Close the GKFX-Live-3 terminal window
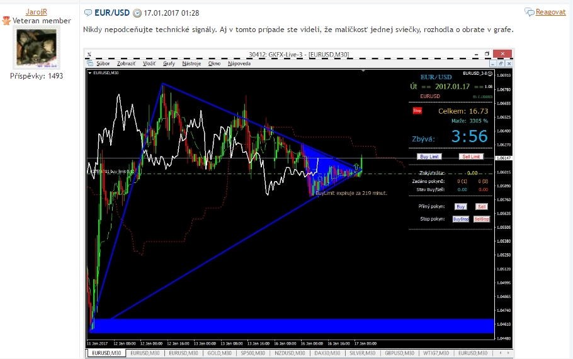 coord(502,54)
